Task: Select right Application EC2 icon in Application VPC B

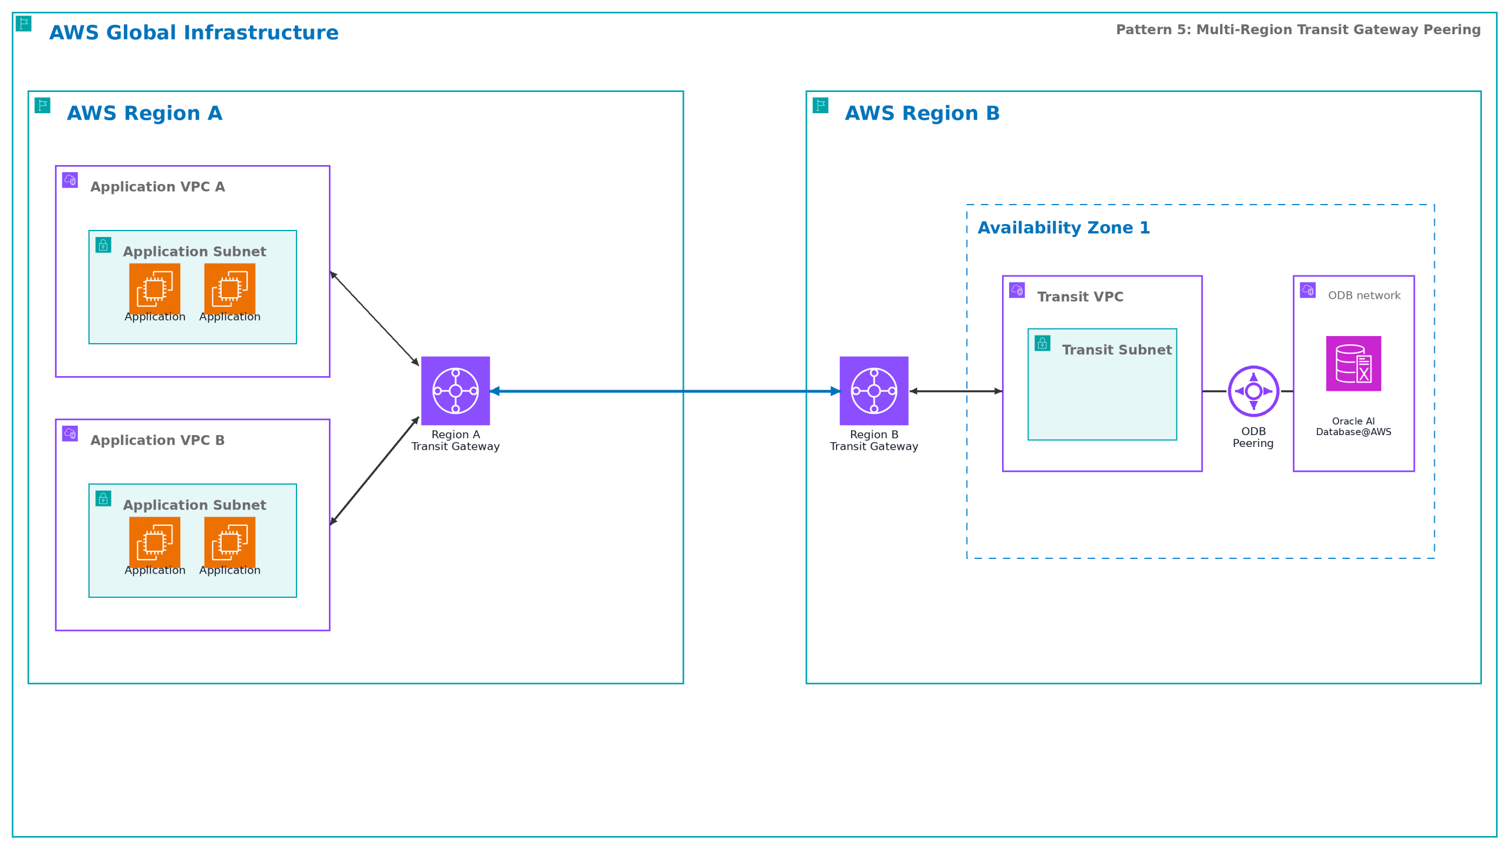Action: point(229,542)
